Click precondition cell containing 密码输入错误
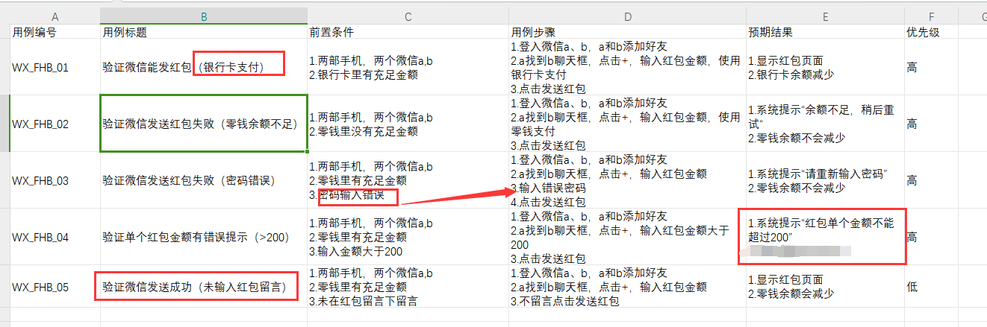This screenshot has width=987, height=327. [x=408, y=180]
